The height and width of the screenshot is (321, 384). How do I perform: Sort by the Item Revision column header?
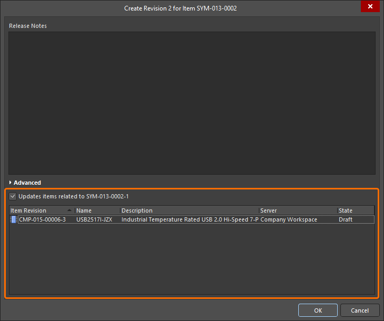42,210
